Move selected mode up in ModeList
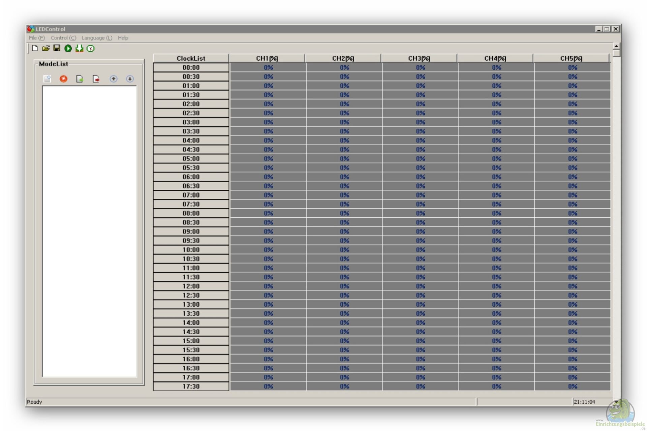Screen dimensions: 647x431 click(114, 79)
